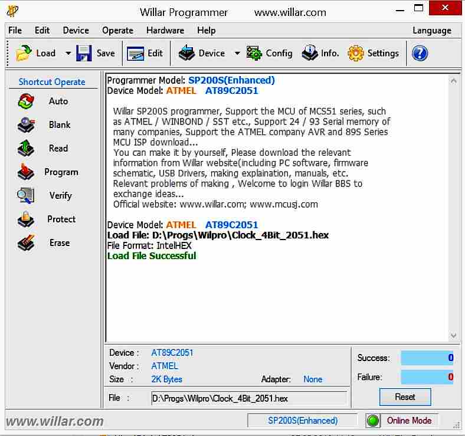
Task: Click the Device chip toolbar icon
Action: (186, 53)
